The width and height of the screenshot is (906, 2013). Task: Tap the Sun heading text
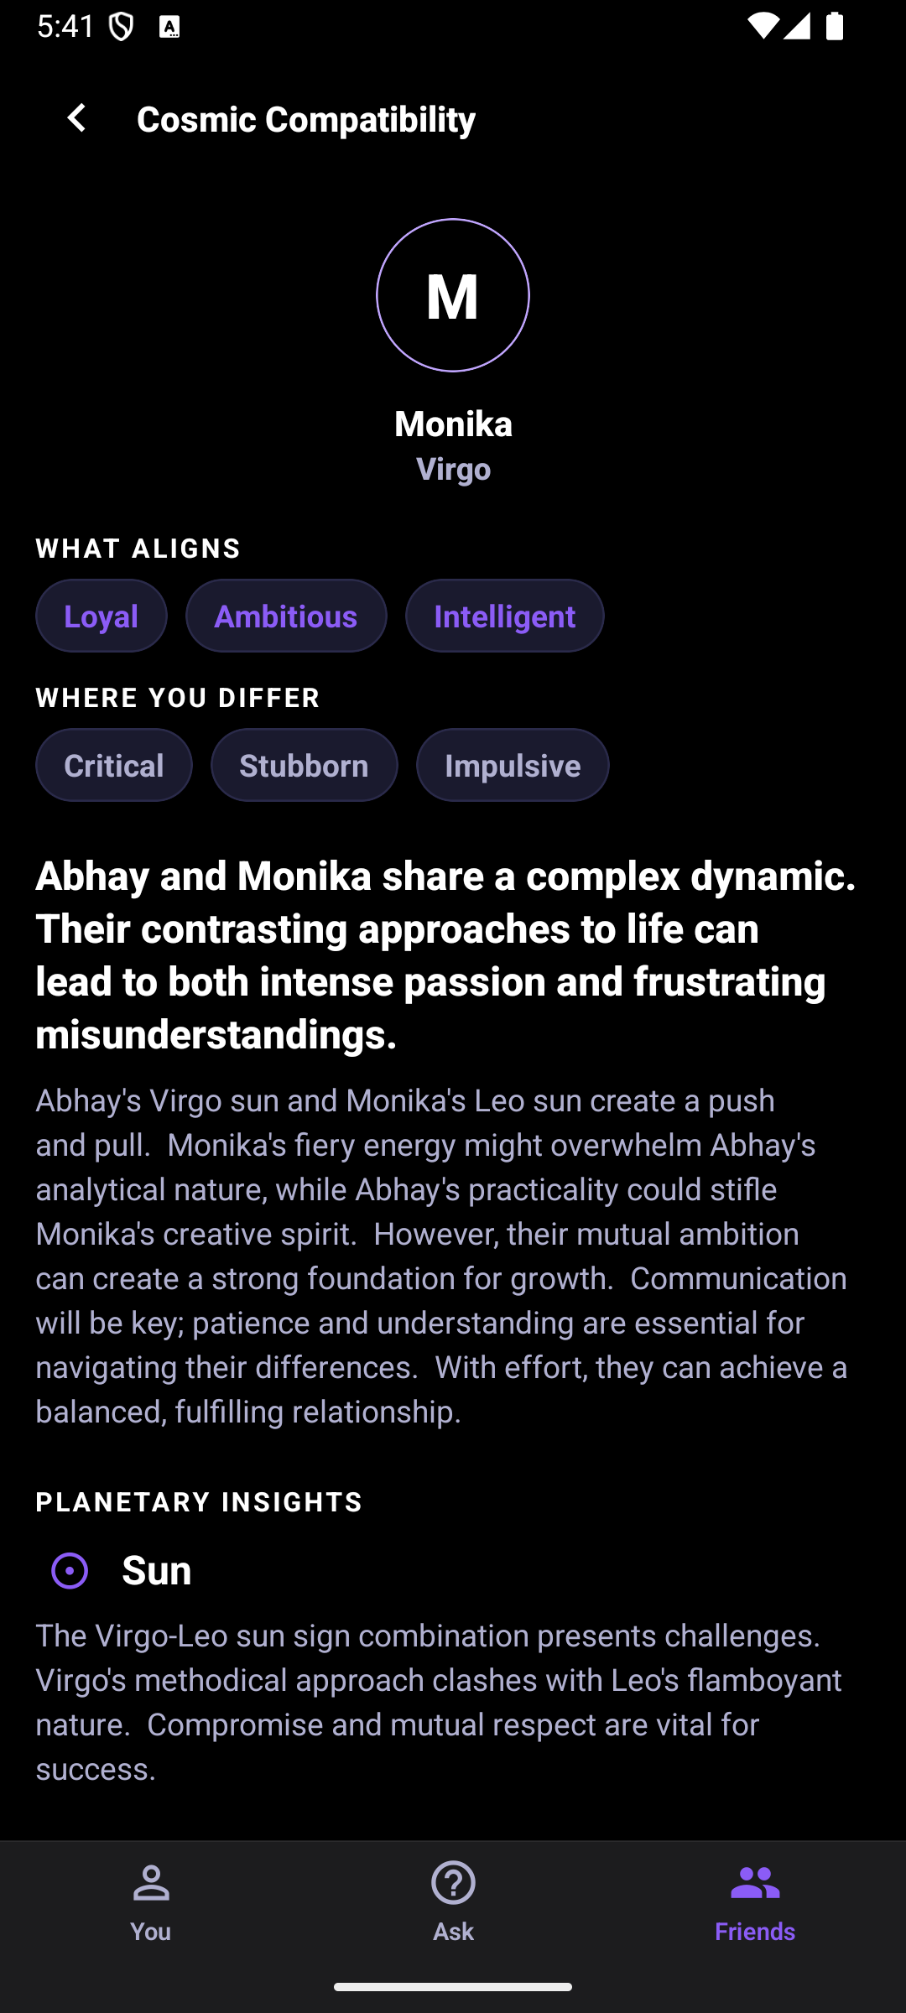pyautogui.click(x=157, y=1570)
